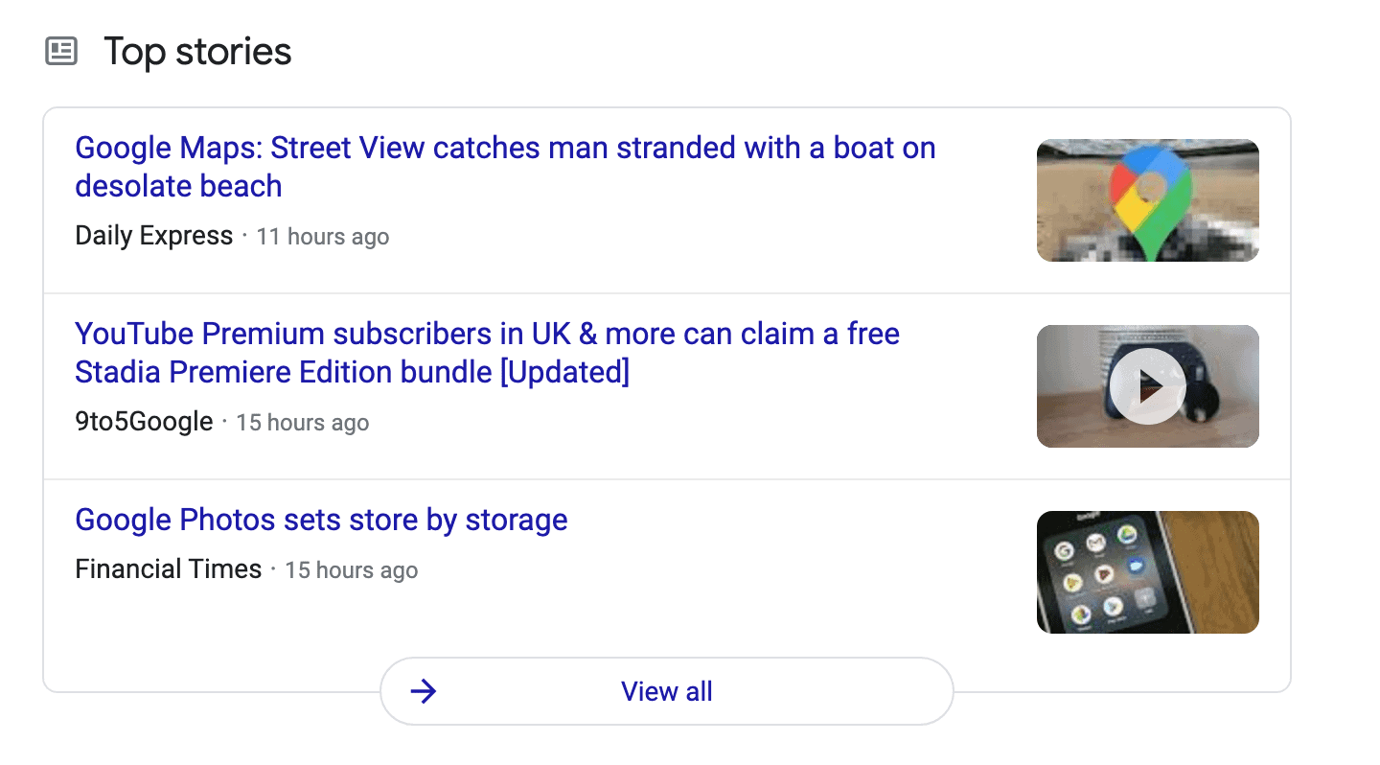
Task: Select the Daily Express source label
Action: pyautogui.click(x=154, y=235)
